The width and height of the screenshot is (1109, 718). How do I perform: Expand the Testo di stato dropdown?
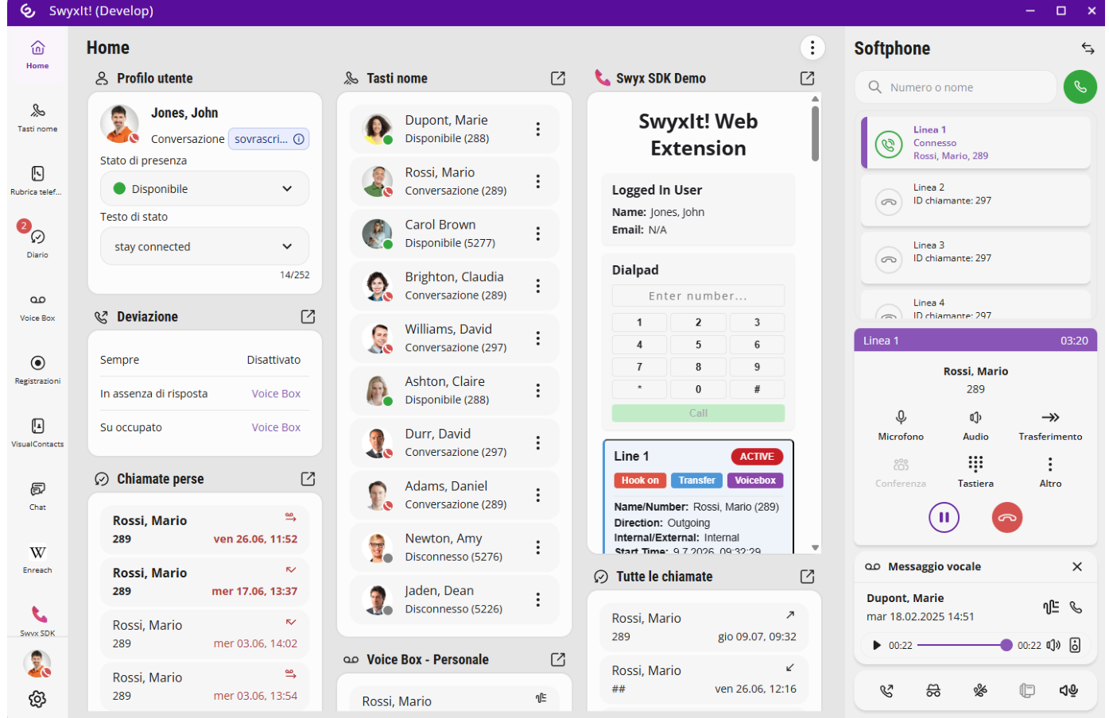click(x=204, y=246)
